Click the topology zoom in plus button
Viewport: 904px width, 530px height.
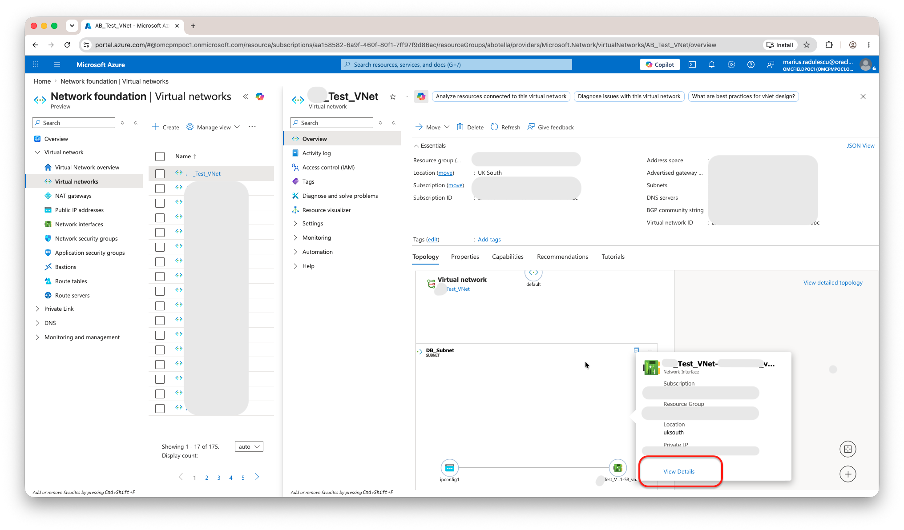848,474
